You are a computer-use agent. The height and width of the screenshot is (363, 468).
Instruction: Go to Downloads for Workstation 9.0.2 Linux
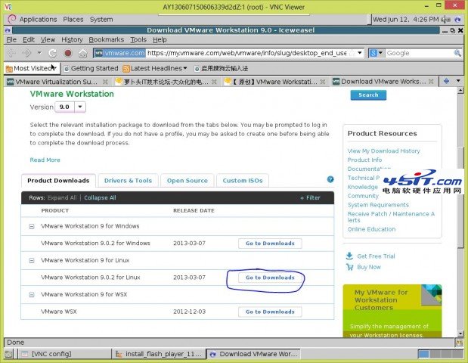click(x=270, y=278)
